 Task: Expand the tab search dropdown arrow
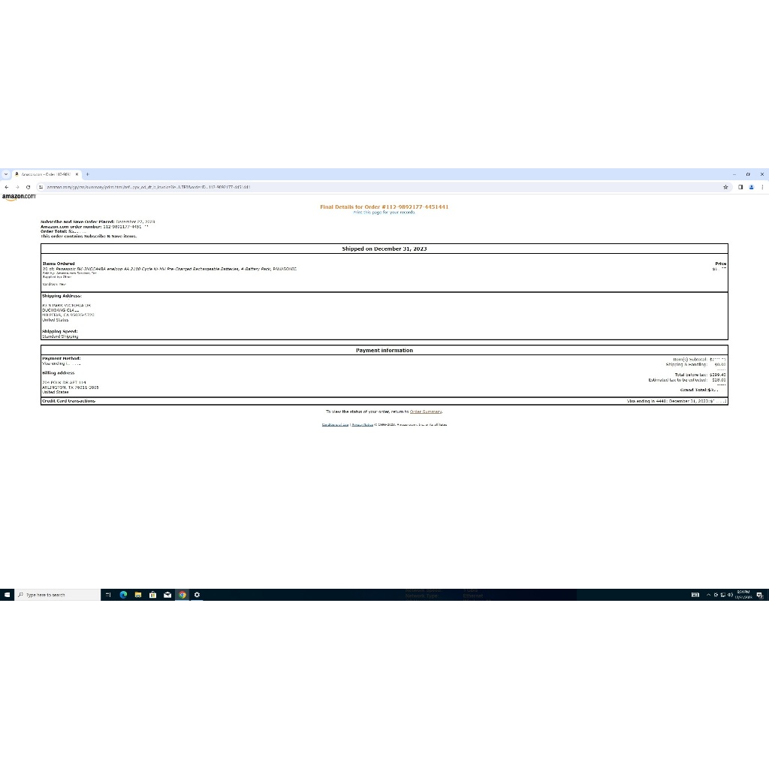click(6, 173)
